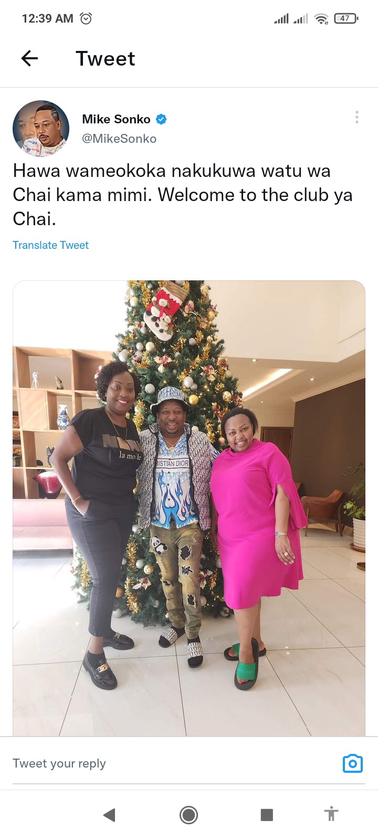Image resolution: width=378 pixels, height=840 pixels.
Task: Open Mike Sonko's profile avatar
Action: point(41,129)
